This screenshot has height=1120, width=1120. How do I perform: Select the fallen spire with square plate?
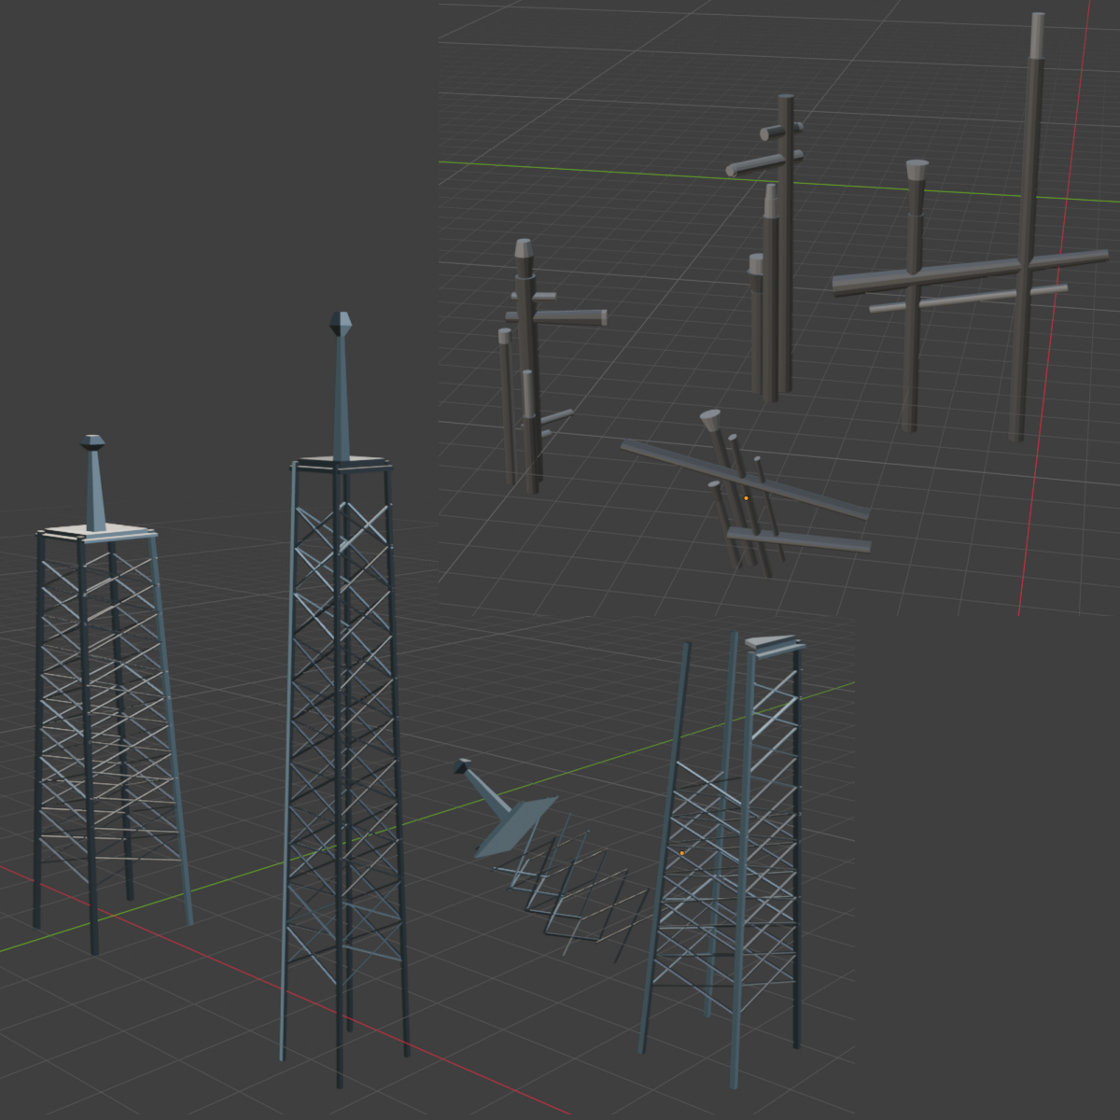[504, 810]
